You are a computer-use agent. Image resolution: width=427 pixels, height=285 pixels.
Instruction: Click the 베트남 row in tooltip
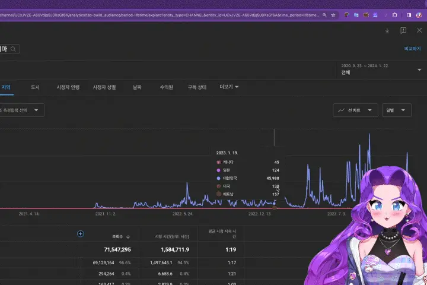point(247,194)
